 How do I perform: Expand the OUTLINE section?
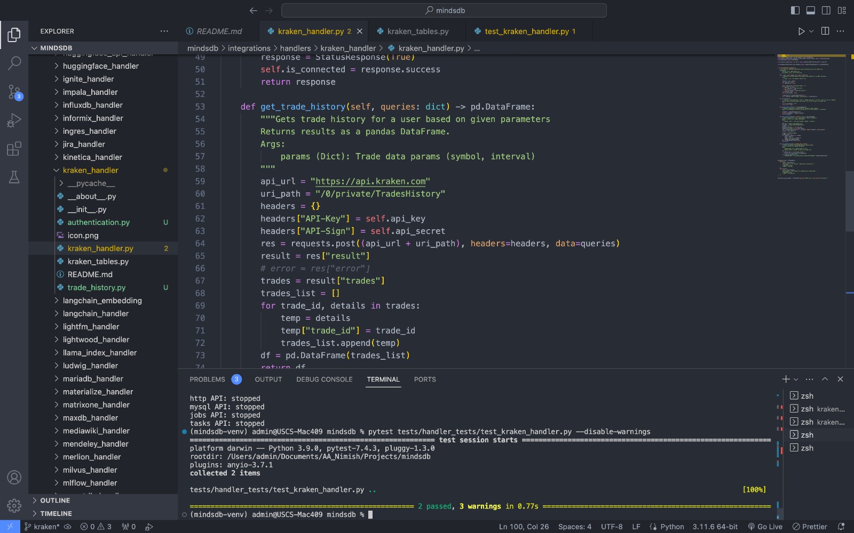point(55,500)
